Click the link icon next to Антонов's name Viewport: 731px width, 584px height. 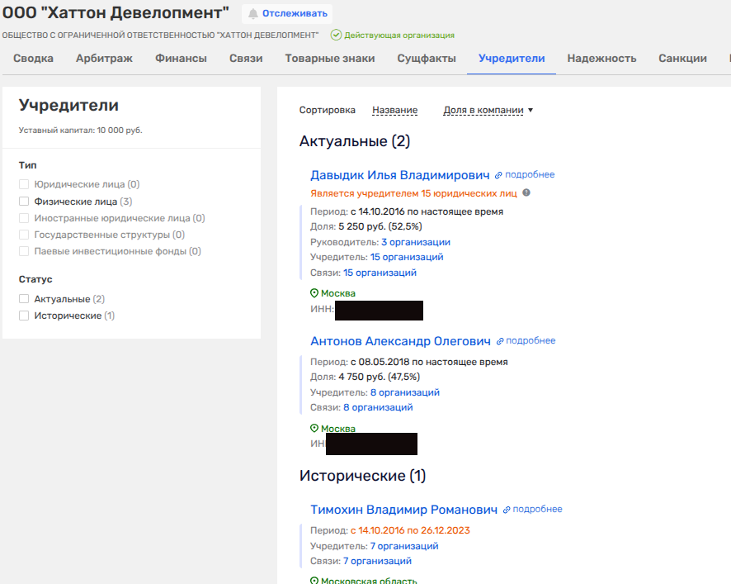(499, 341)
